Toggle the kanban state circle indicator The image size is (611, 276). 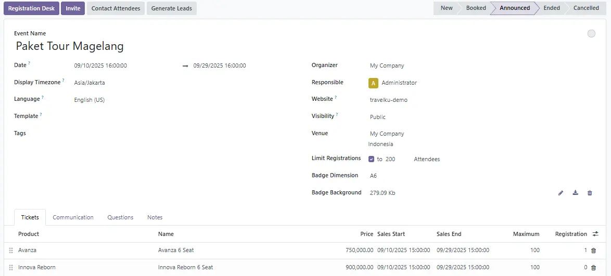click(591, 34)
